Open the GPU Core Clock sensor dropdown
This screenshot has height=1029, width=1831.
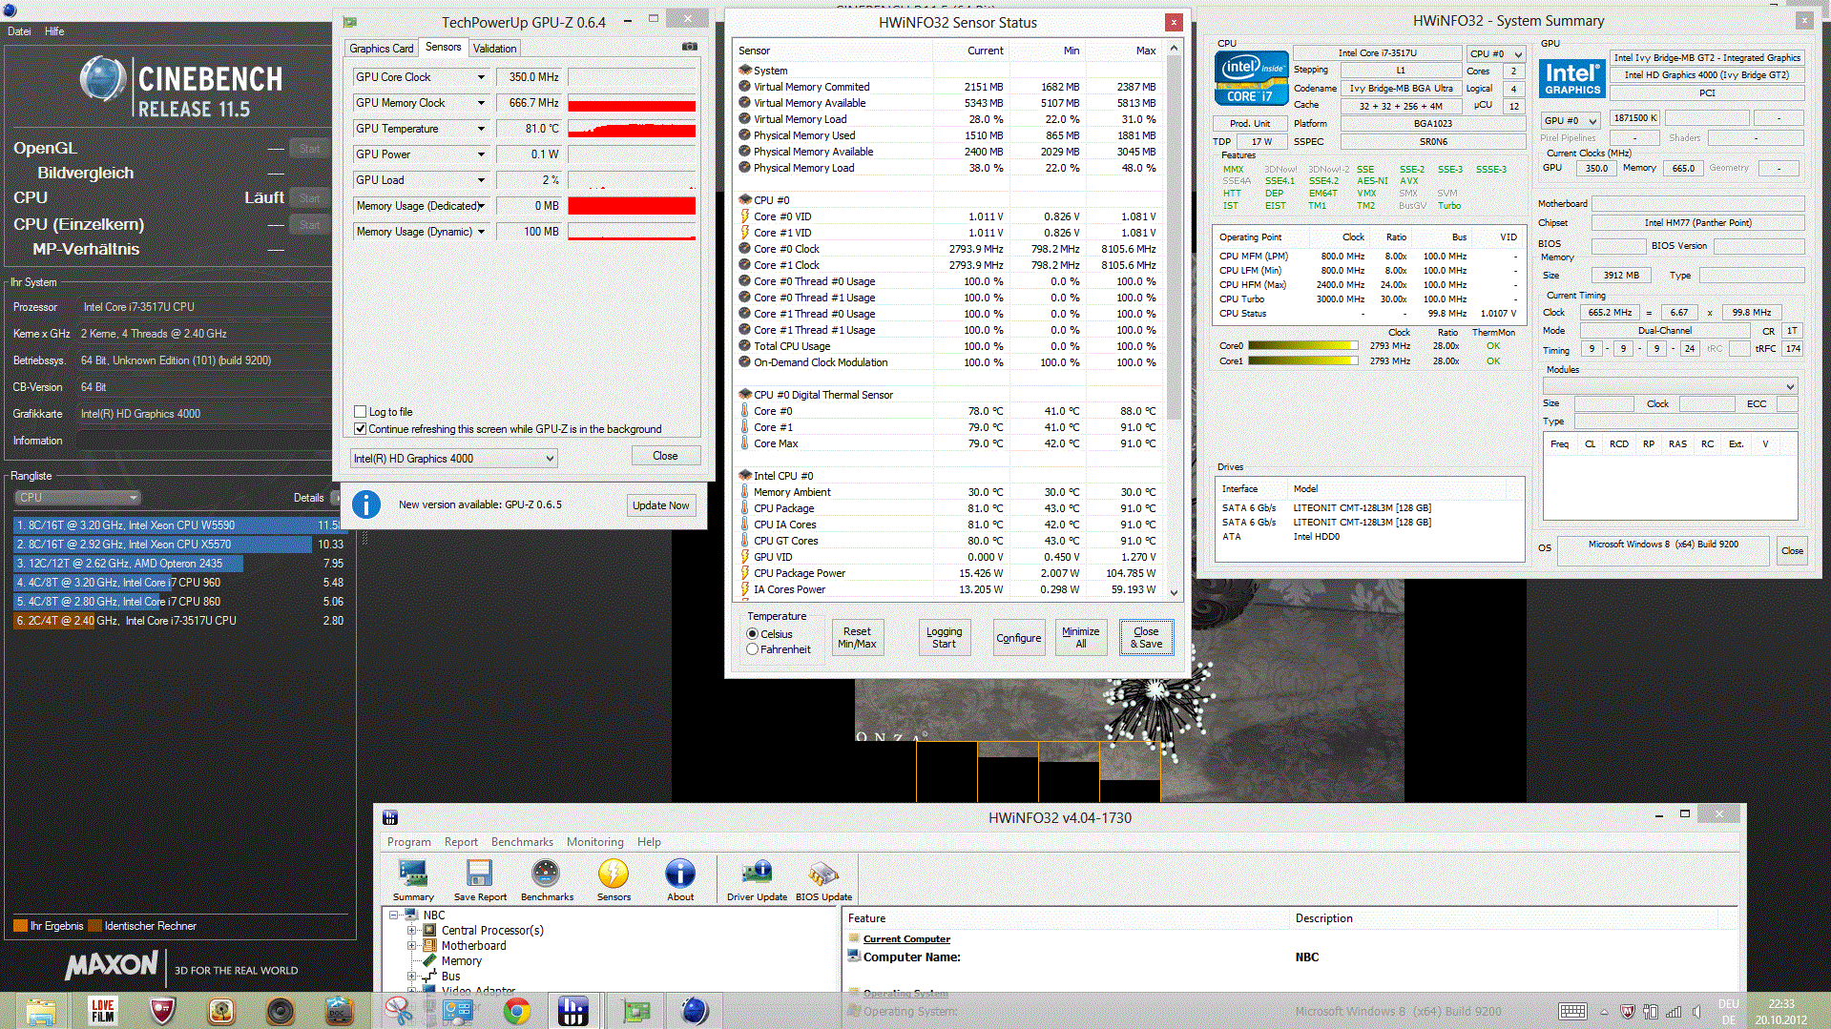pos(481,77)
